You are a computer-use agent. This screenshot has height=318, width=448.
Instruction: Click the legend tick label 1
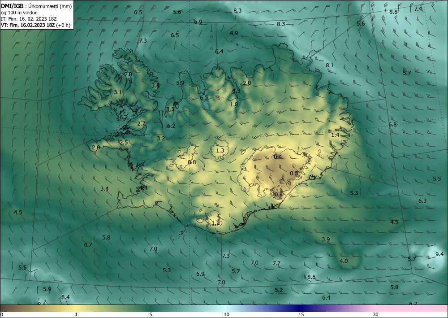[x=76, y=315]
